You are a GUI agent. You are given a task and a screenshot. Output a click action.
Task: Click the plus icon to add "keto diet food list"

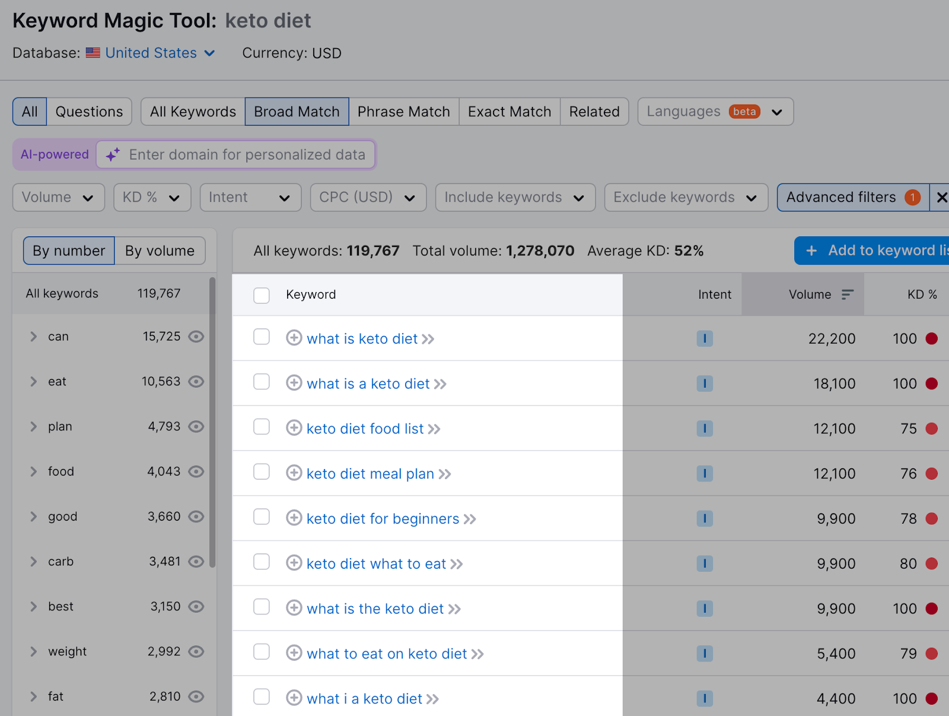tap(294, 428)
